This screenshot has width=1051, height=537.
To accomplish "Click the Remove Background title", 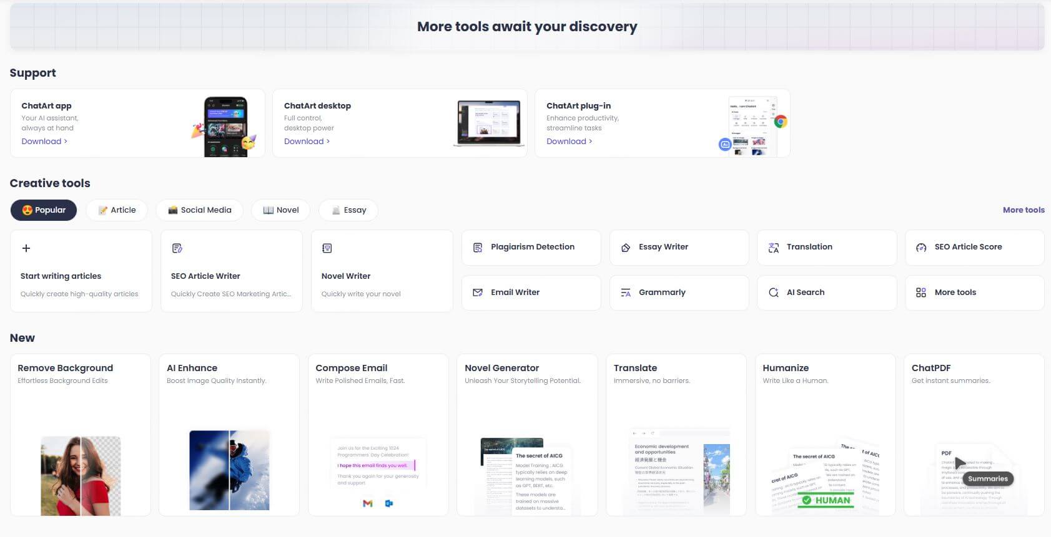I will click(x=66, y=368).
